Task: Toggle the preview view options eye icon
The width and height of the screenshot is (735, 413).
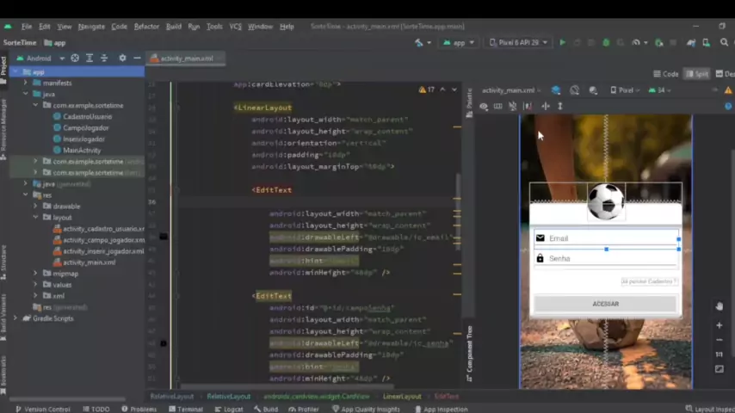Action: pos(484,106)
